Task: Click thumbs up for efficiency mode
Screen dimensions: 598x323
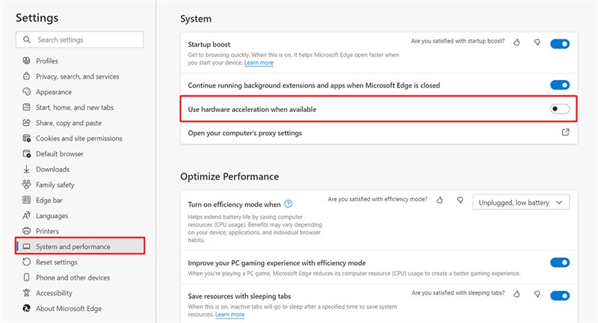Action: (x=440, y=200)
